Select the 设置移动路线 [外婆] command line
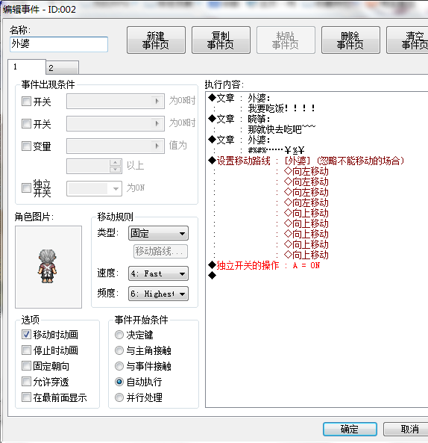Viewport: 428px width, 443px height. pos(306,161)
